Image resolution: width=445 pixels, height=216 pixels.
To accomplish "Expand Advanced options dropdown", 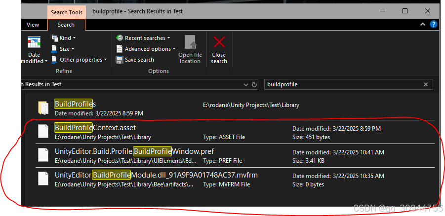I will pyautogui.click(x=146, y=49).
